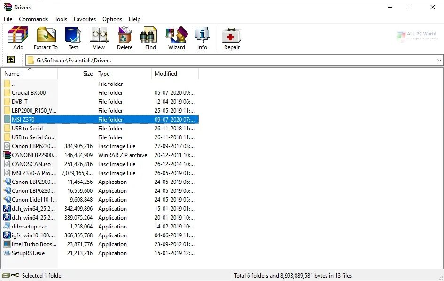The height and width of the screenshot is (281, 444).
Task: Click the CANOSCAN.iso disc image icon
Action: click(7, 164)
